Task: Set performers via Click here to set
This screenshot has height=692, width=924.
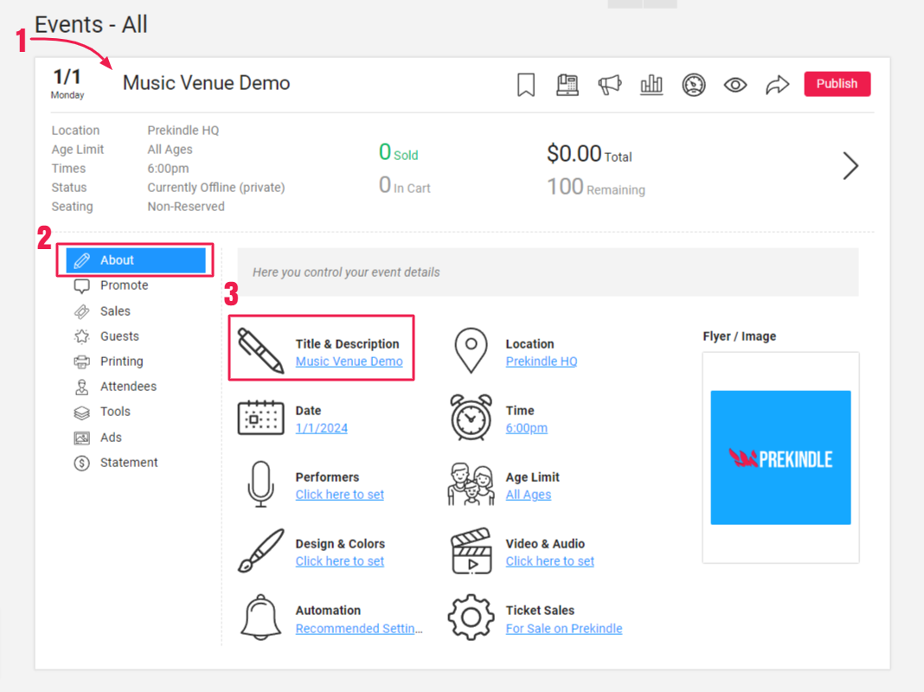Action: [340, 495]
